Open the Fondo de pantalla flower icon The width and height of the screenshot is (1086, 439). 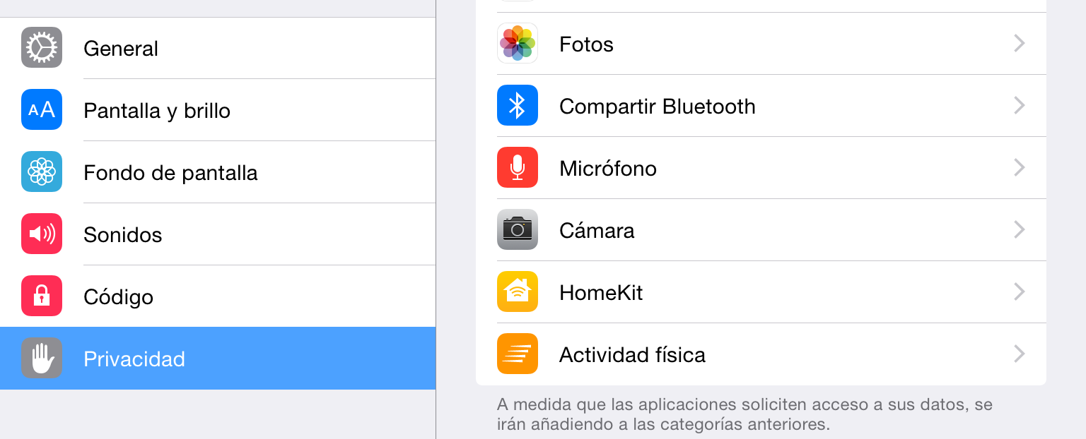tap(42, 172)
